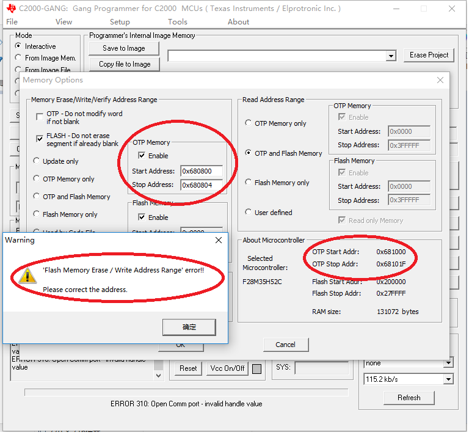The height and width of the screenshot is (435, 469).
Task: Click Read Flash Memory Enable checkbox
Action: point(342,173)
